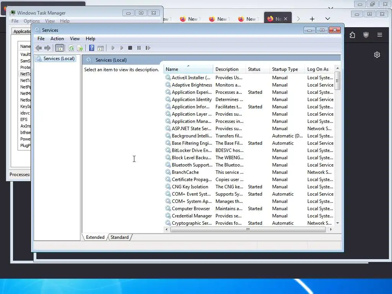Open new tab with Firefox plus button
The image size is (392, 294).
tap(312, 19)
